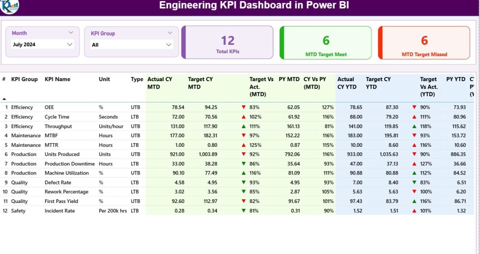
Task: Click the green down arrow beside Incident Rate 81%
Action: click(244, 211)
